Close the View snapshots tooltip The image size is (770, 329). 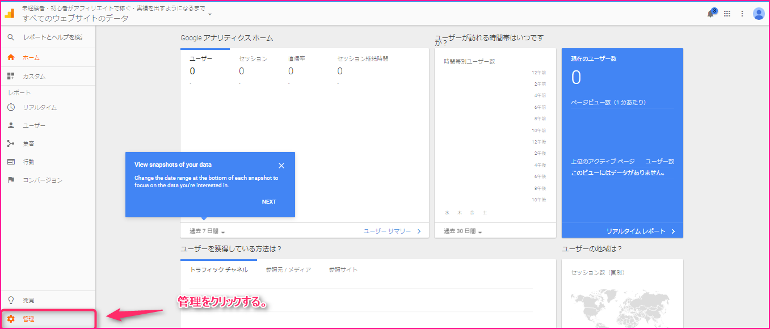click(281, 166)
